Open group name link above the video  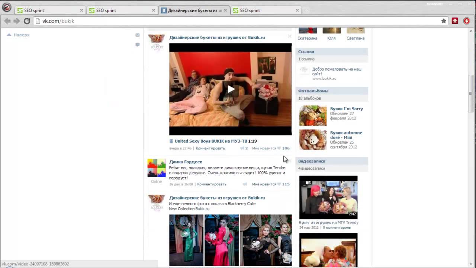217,38
